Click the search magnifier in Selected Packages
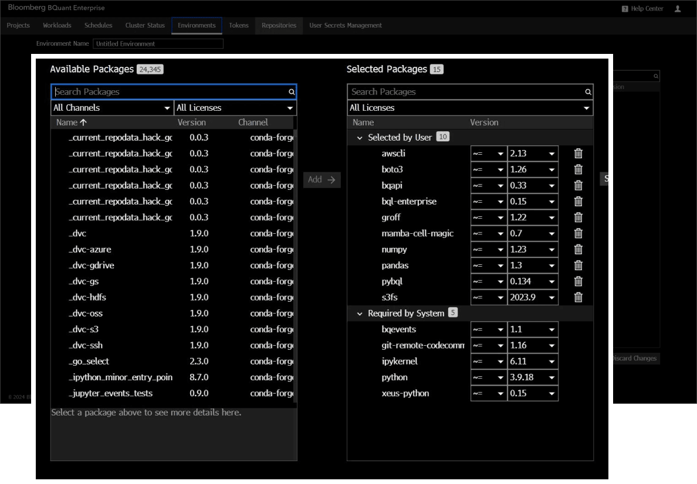697x484 pixels. click(588, 92)
